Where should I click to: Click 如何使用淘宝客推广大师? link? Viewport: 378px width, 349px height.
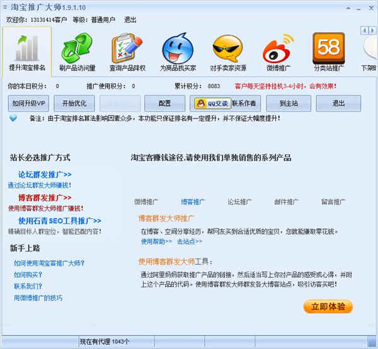pyautogui.click(x=49, y=263)
